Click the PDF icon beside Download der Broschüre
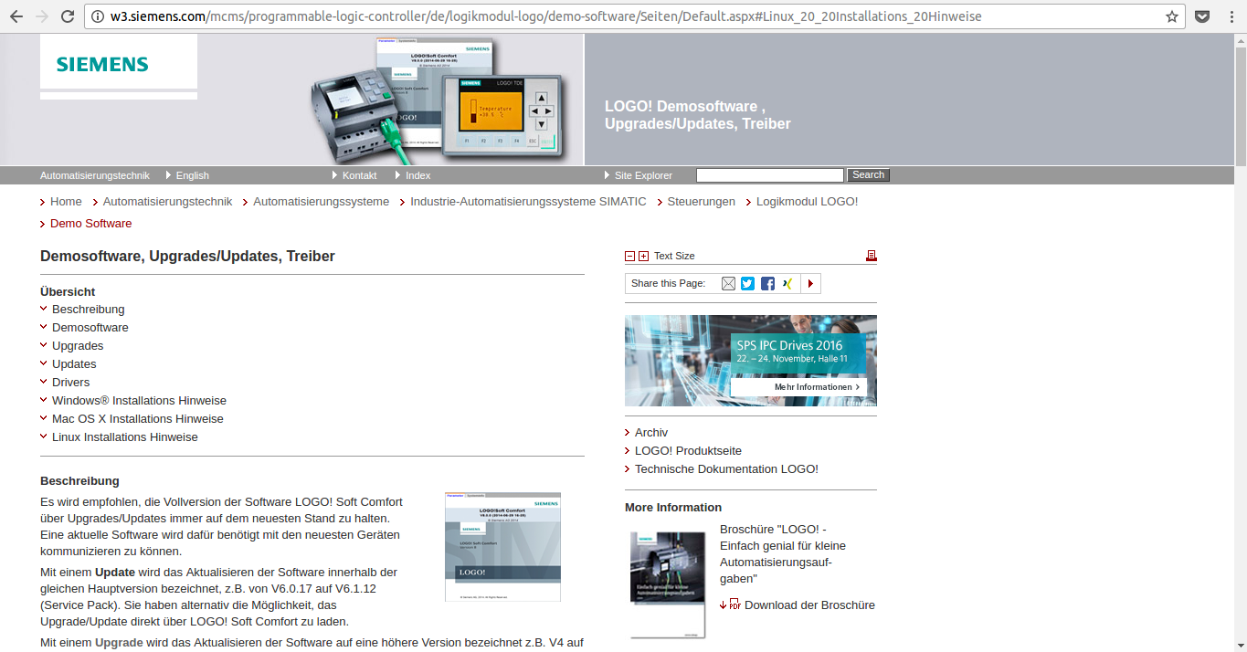 [734, 605]
